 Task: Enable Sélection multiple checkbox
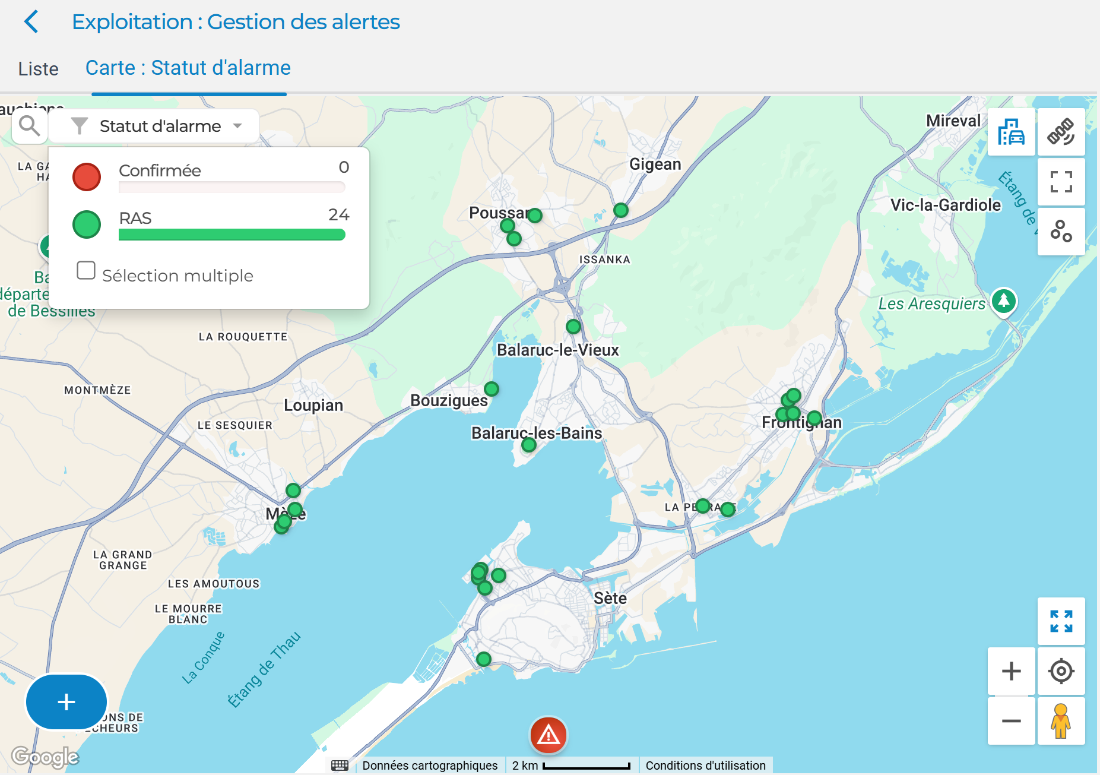point(86,271)
